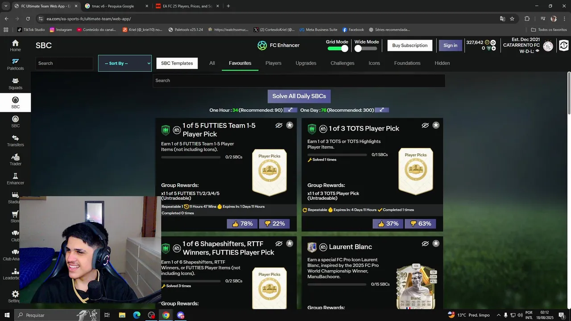This screenshot has width=571, height=321.
Task: Open new browser tab with plus button
Action: (x=228, y=6)
